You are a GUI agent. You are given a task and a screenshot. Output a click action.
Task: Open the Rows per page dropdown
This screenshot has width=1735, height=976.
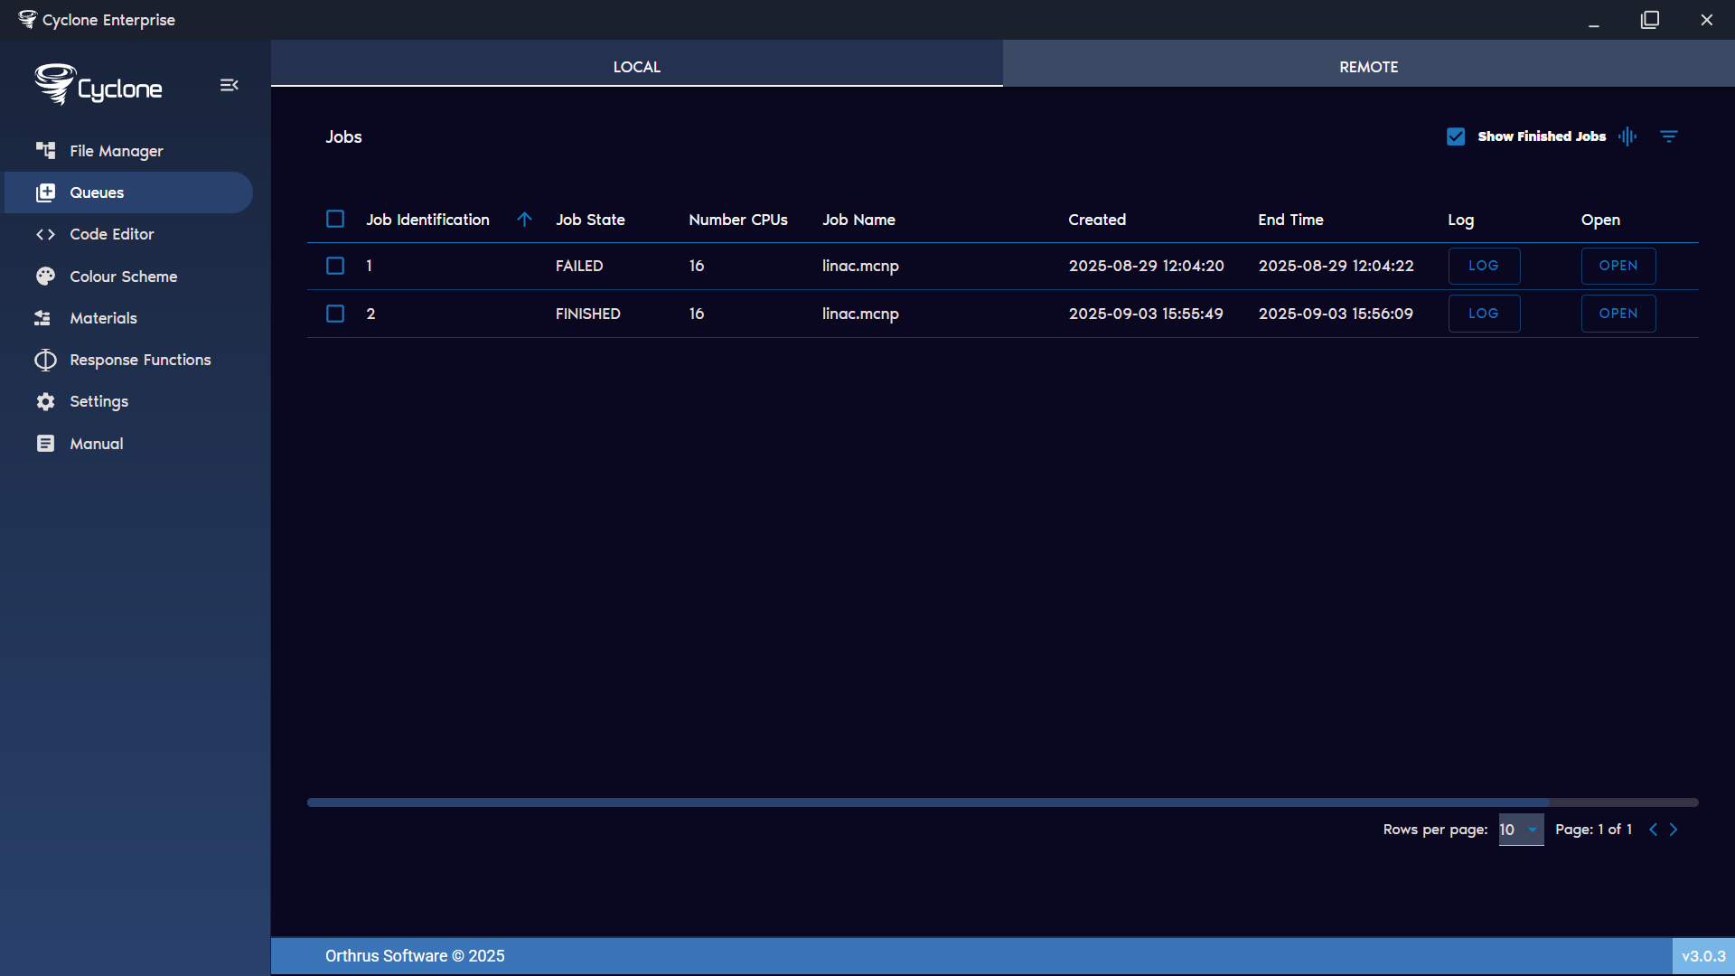coord(1521,830)
